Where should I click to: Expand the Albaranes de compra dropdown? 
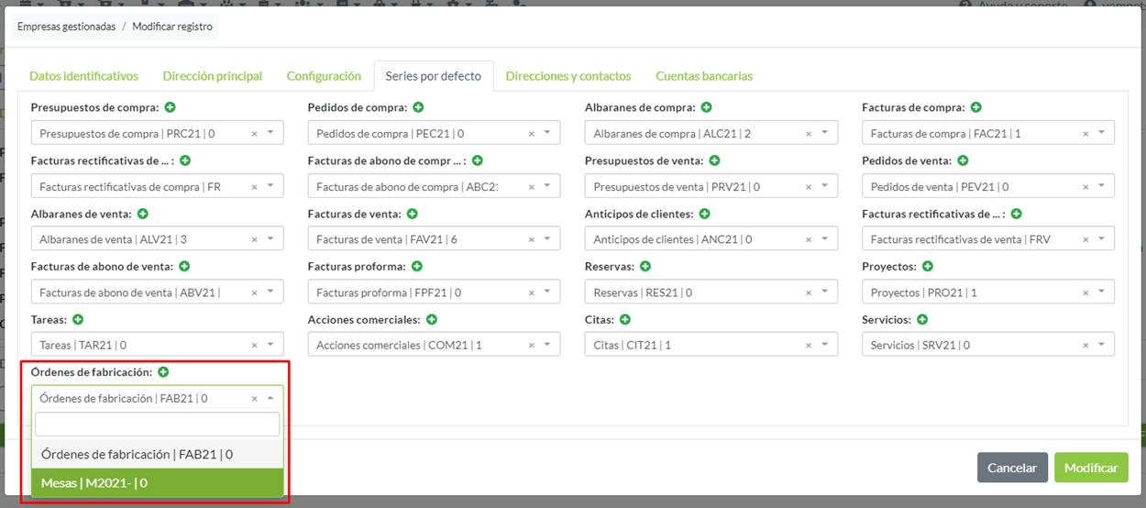823,134
